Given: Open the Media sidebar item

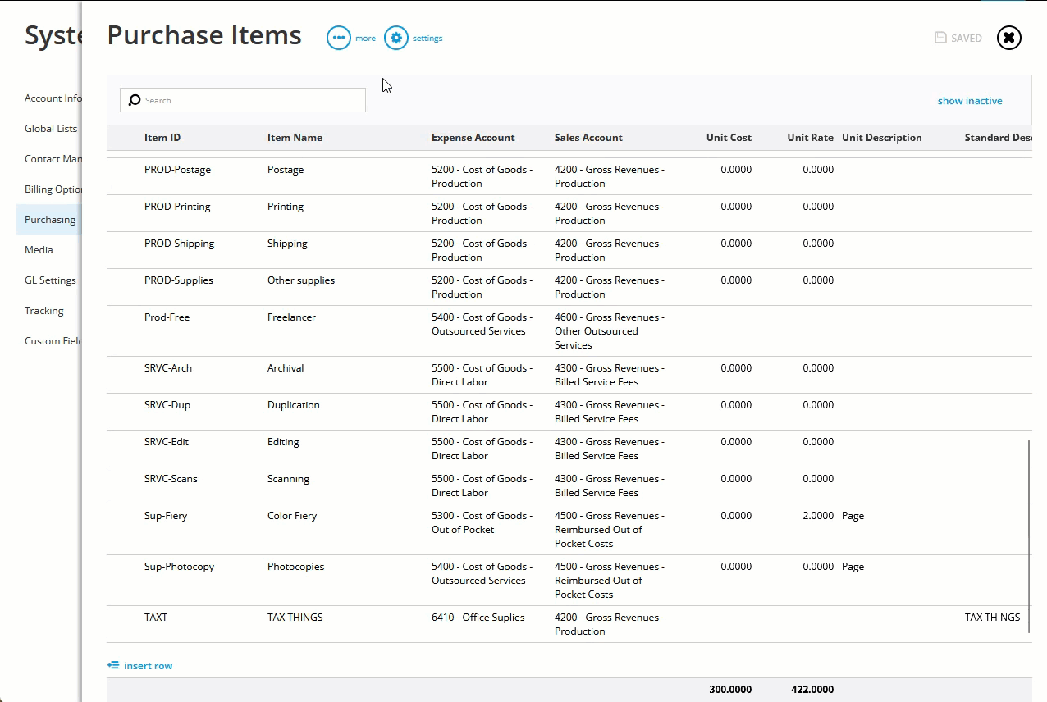Looking at the screenshot, I should pos(39,250).
